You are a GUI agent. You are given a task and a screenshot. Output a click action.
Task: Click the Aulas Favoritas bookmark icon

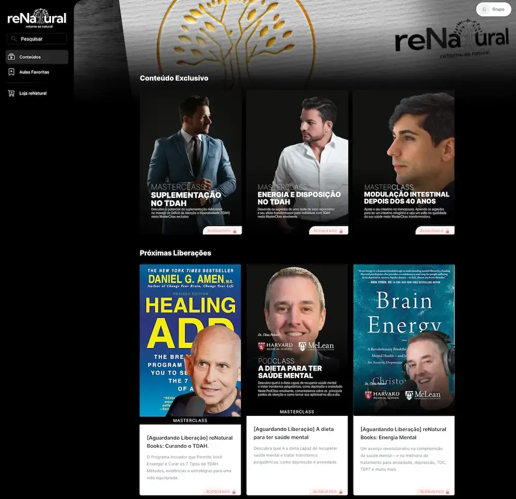11,72
